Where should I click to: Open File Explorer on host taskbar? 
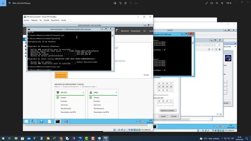pos(16,138)
